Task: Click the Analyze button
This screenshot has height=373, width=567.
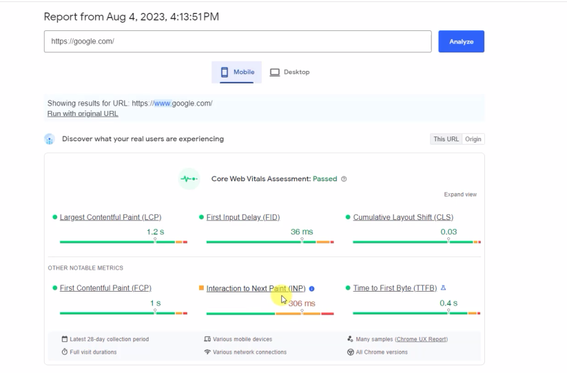Action: pyautogui.click(x=461, y=41)
